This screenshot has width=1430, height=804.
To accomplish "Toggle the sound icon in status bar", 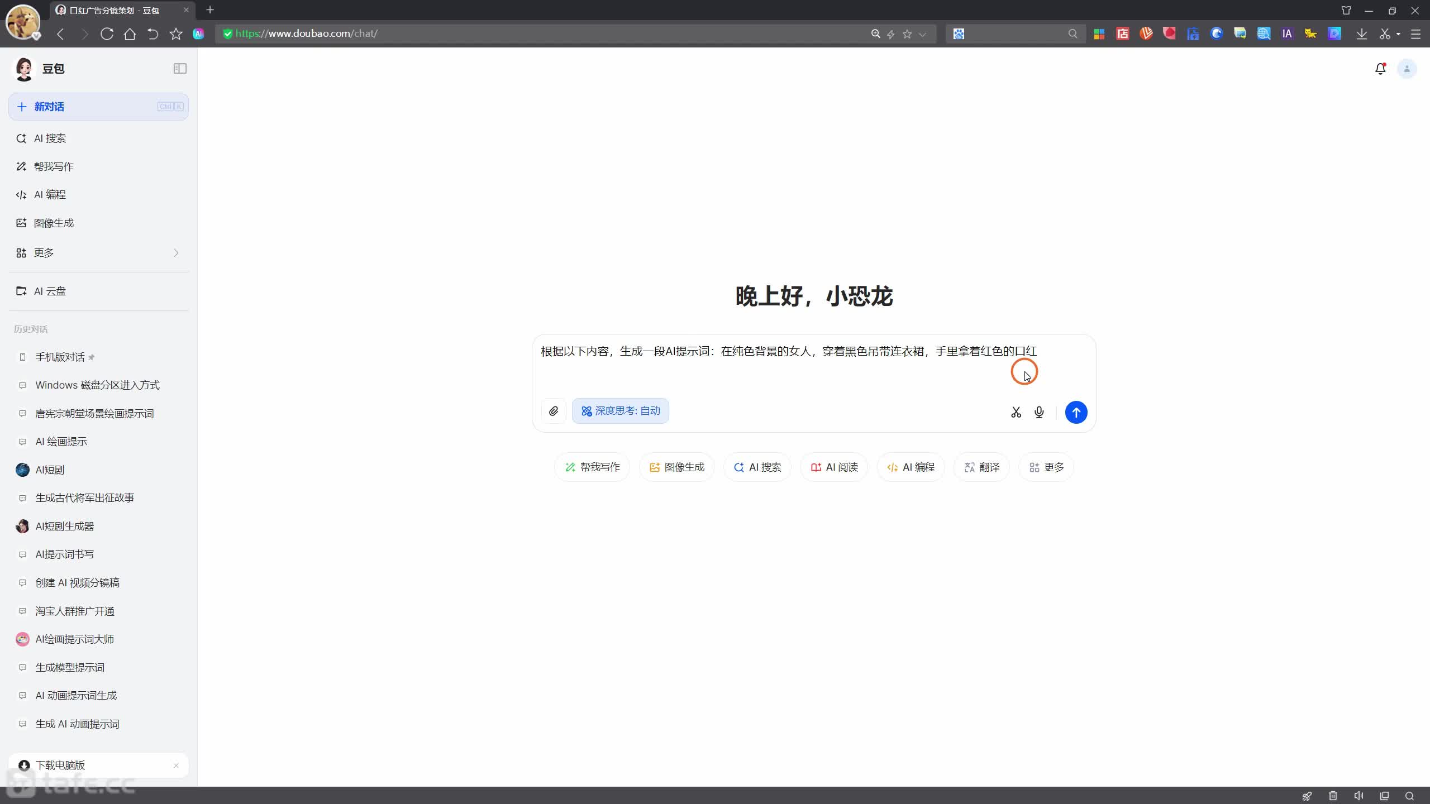I will point(1358,796).
